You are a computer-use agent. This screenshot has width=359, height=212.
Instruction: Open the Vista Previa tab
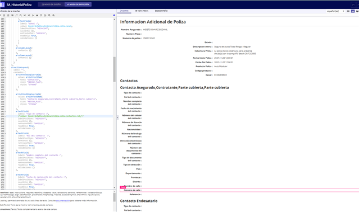pyautogui.click(x=142, y=11)
